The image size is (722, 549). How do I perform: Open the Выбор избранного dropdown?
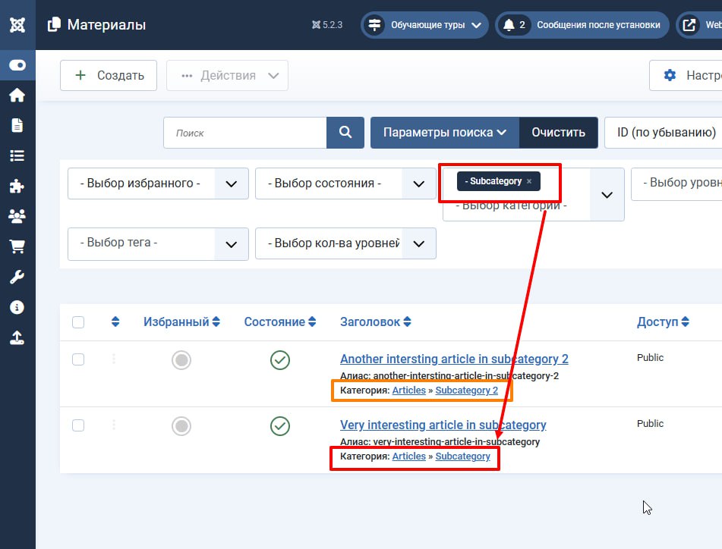158,184
